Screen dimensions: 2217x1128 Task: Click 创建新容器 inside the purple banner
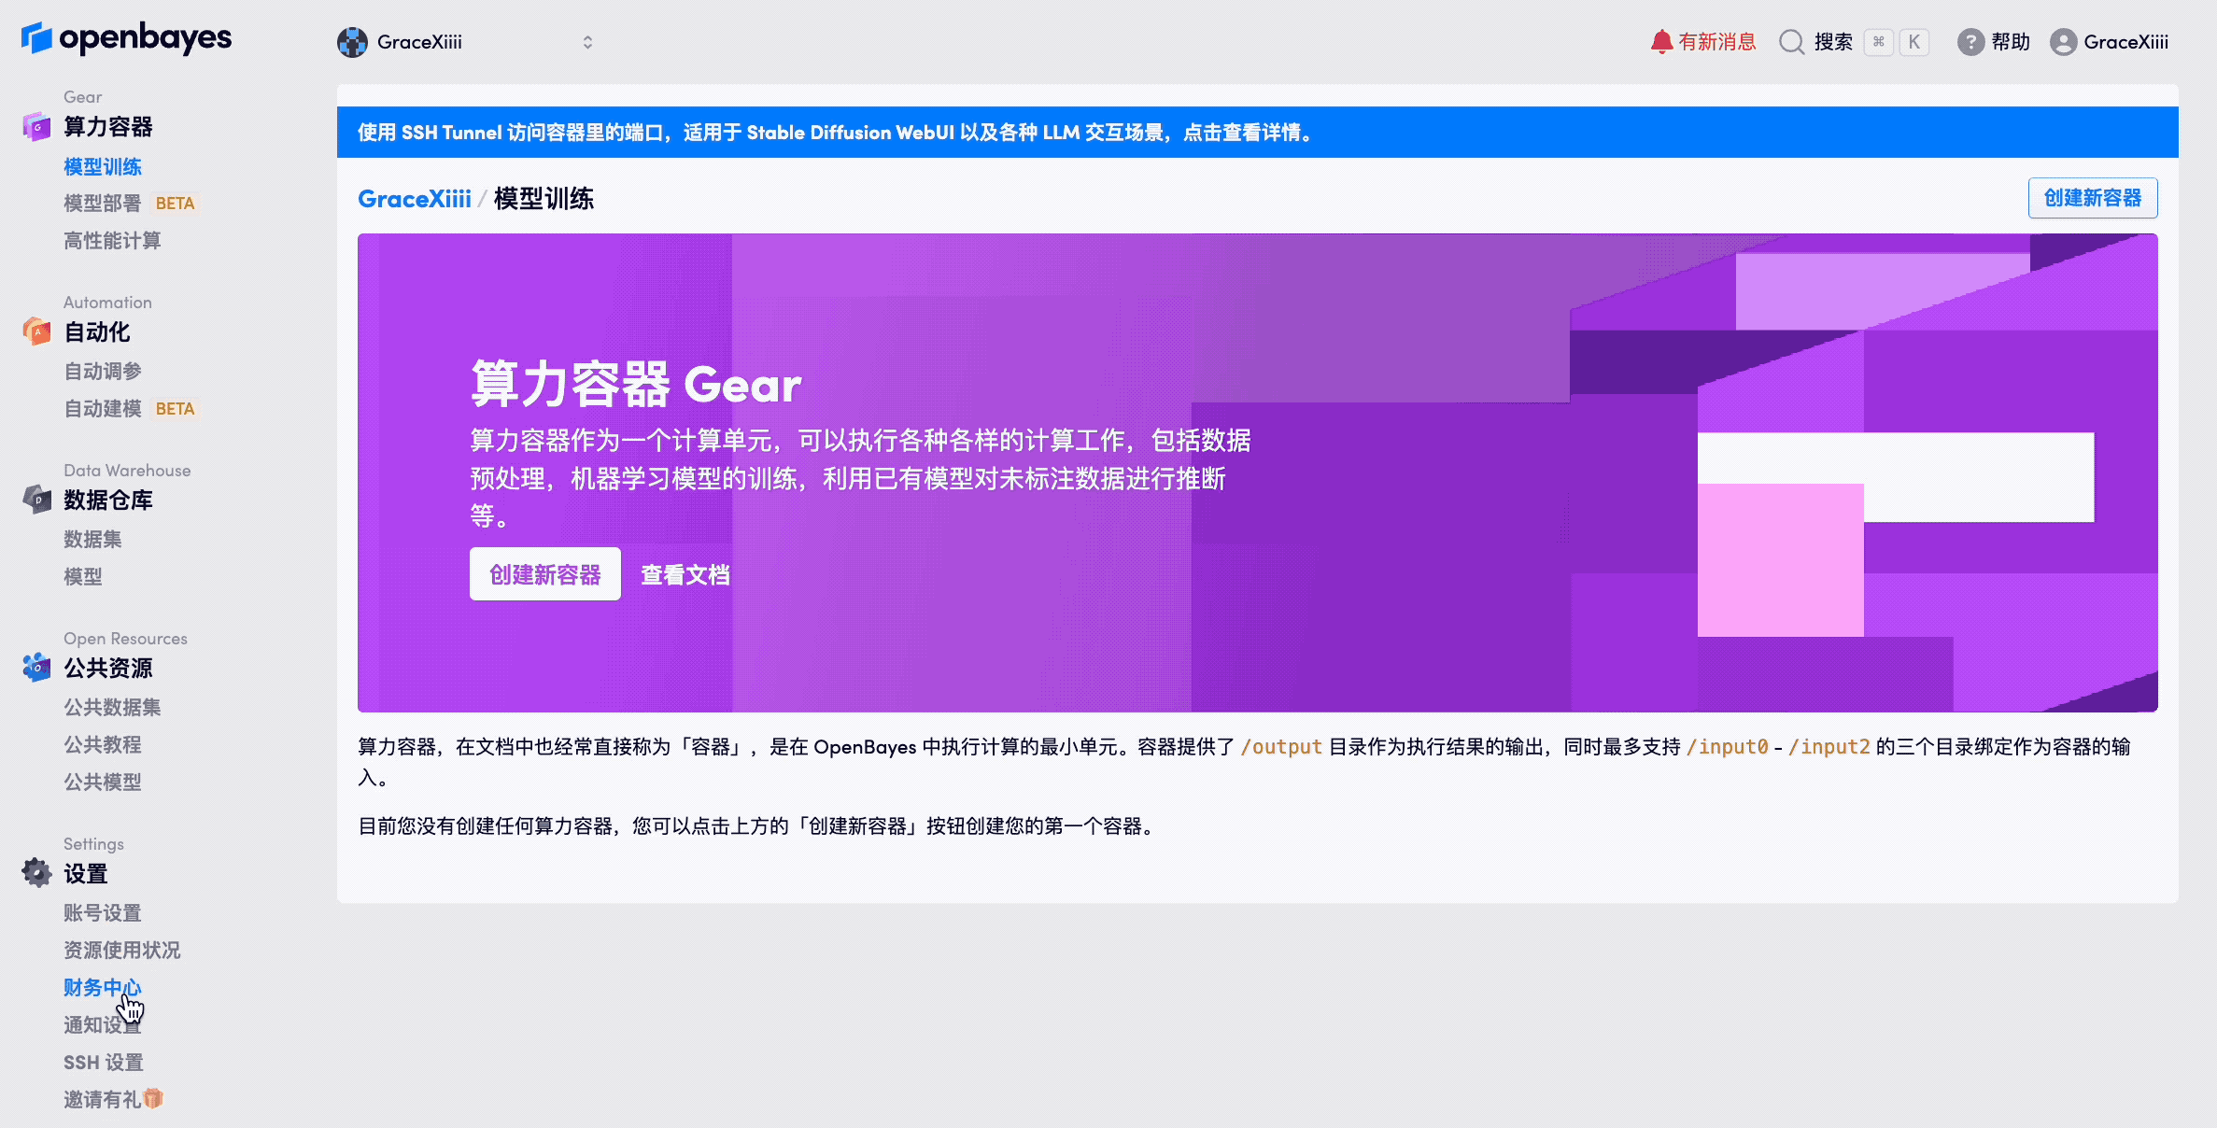[x=544, y=574]
